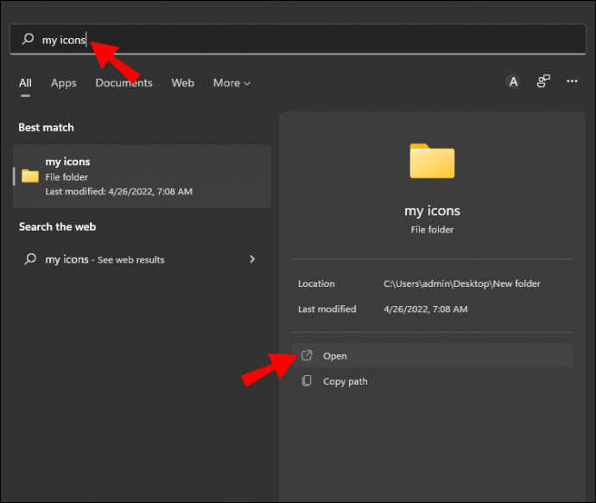596x503 pixels.
Task: Click the 'my icons' title in preview pane
Action: pos(432,211)
